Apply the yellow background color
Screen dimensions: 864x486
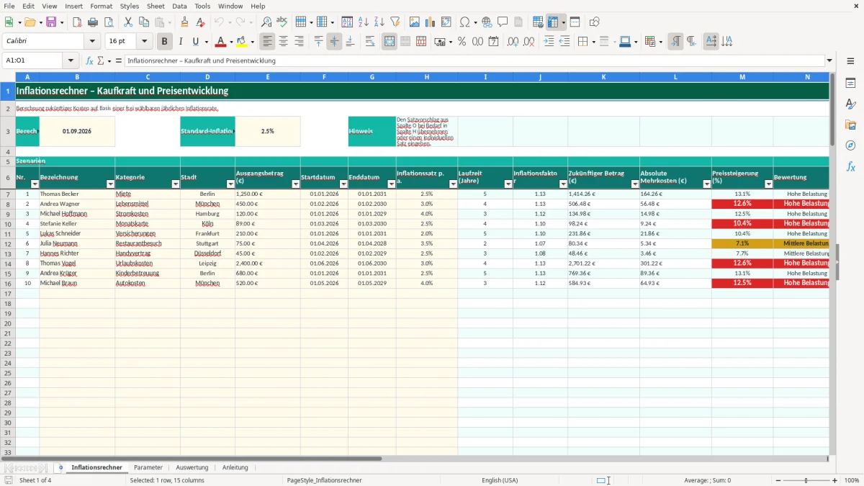coord(243,42)
